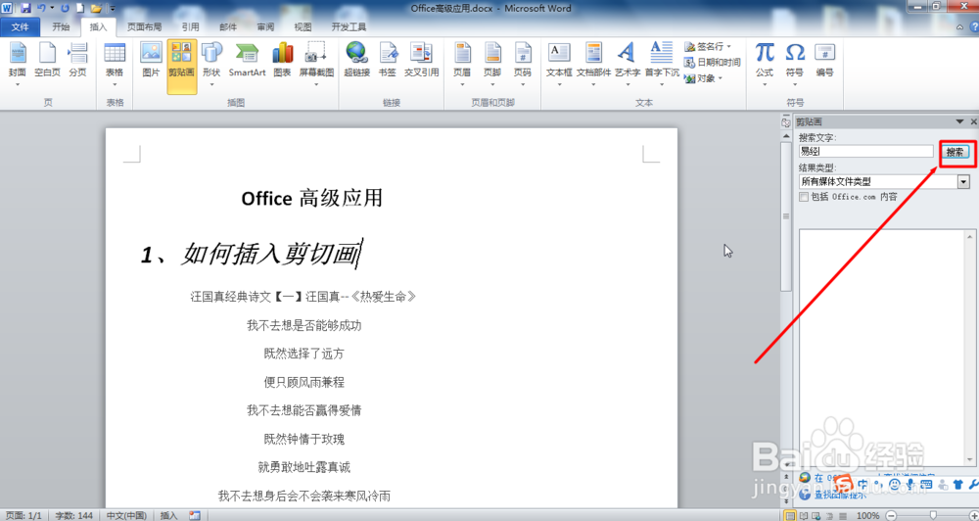Open Clip Art pane options dropdown arrow
979x521 pixels.
(x=959, y=121)
